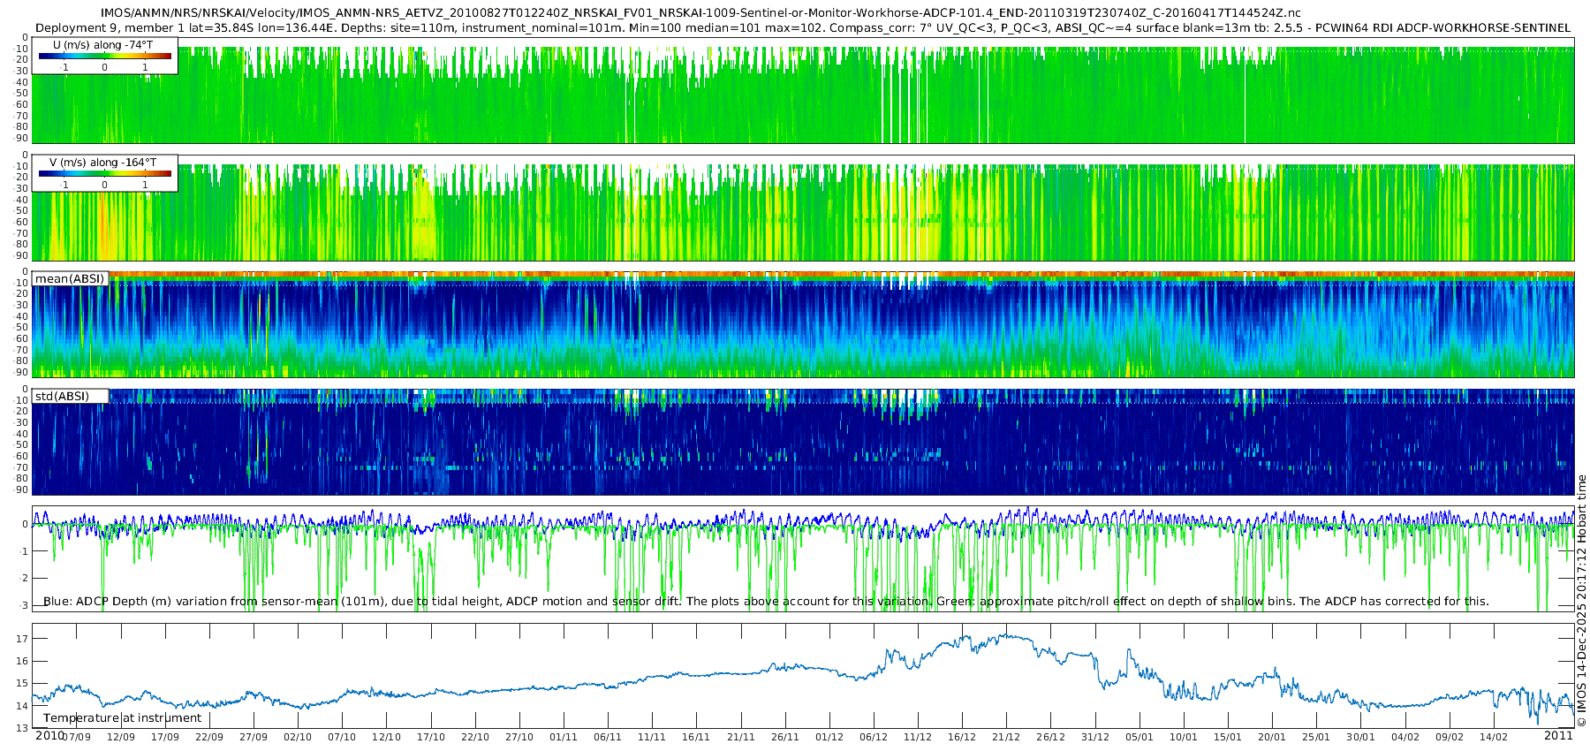Select the 'V (m/s) along -164°T' legend label
This screenshot has height=751, width=1590.
pos(103,162)
